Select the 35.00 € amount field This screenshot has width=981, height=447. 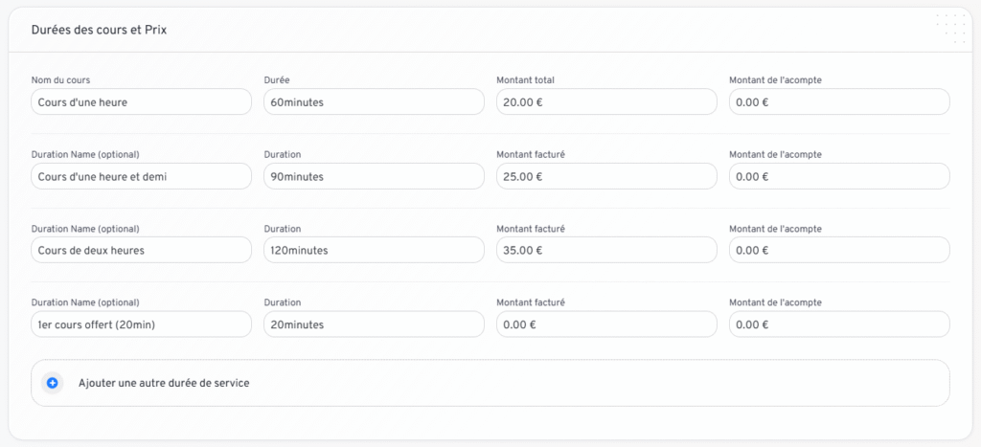tap(606, 250)
